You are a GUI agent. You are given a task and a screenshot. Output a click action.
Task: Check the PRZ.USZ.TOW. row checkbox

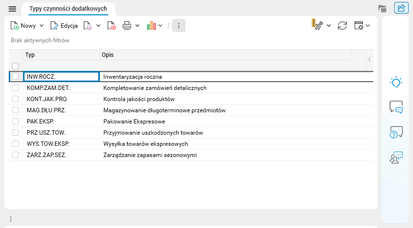coord(16,132)
